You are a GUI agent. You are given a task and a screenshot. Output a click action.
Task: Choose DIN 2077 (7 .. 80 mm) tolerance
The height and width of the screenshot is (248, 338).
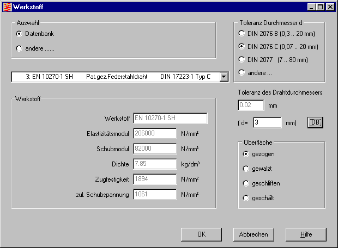[242, 59]
